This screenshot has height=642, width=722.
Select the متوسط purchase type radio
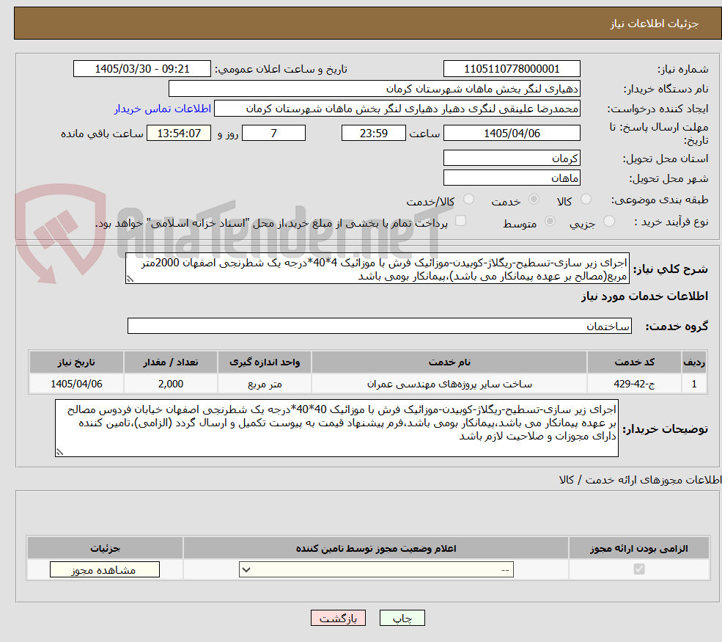[550, 222]
